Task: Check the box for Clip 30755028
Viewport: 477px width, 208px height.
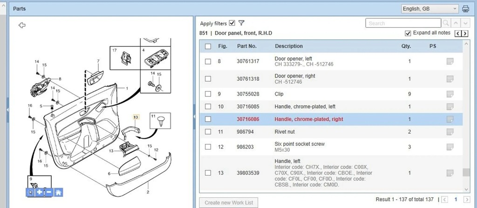Action: tap(208, 94)
